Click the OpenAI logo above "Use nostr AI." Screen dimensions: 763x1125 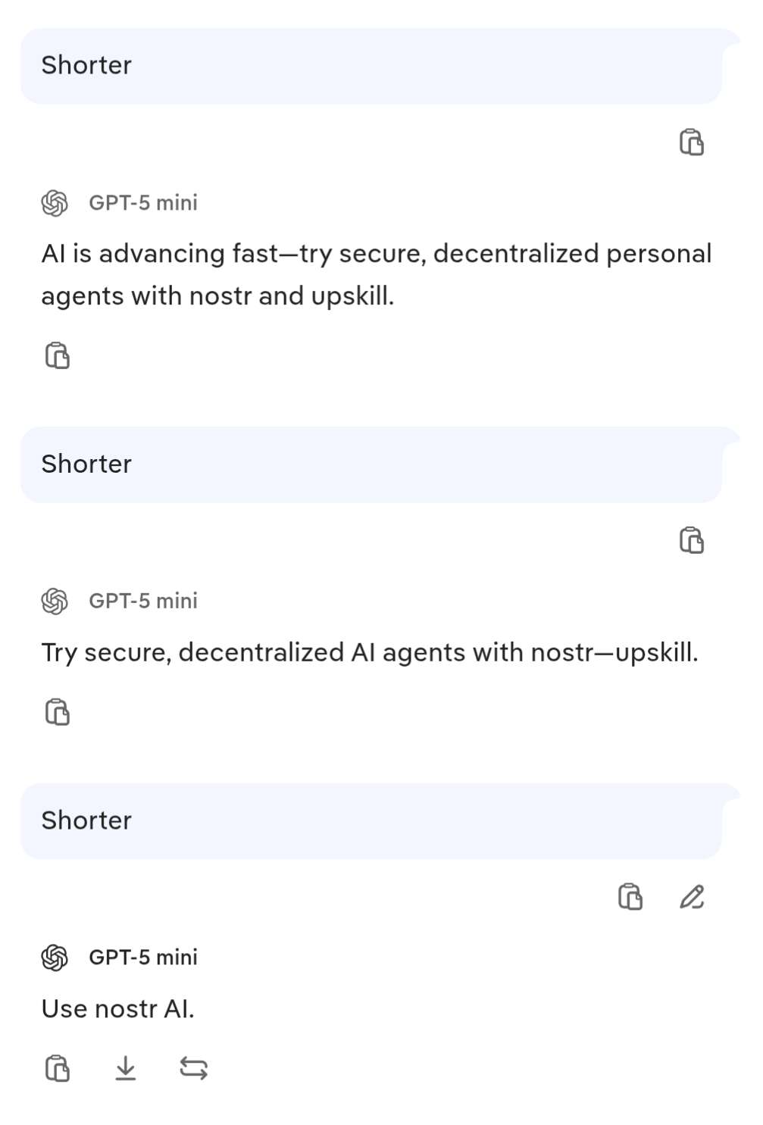click(55, 958)
